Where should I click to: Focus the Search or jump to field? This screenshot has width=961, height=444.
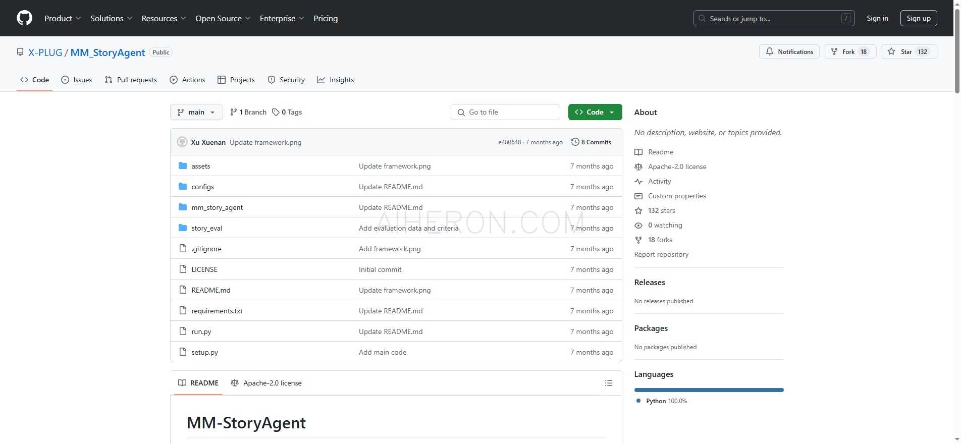pos(774,18)
